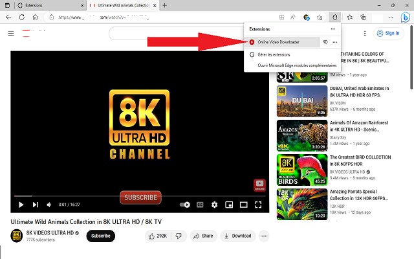Click the channel watermark subscribe icon in video
414x259 pixels.
pos(259,185)
